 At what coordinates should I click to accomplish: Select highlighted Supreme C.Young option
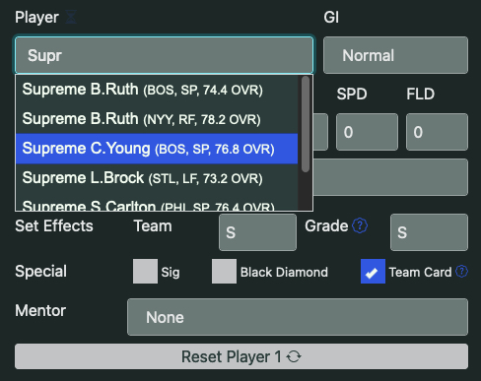[x=157, y=149]
